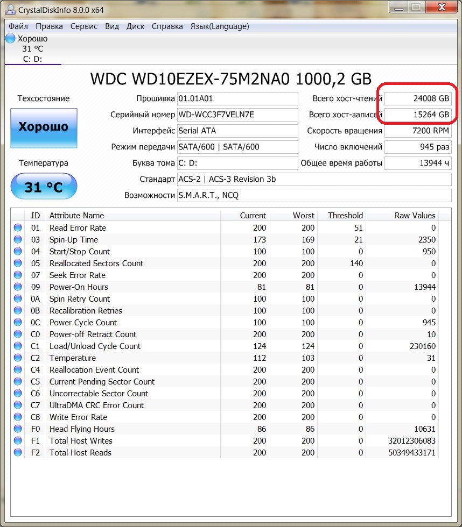The height and width of the screenshot is (527, 462).
Task: Minimize the CrystalDiskInfo window
Action: tap(399, 8)
